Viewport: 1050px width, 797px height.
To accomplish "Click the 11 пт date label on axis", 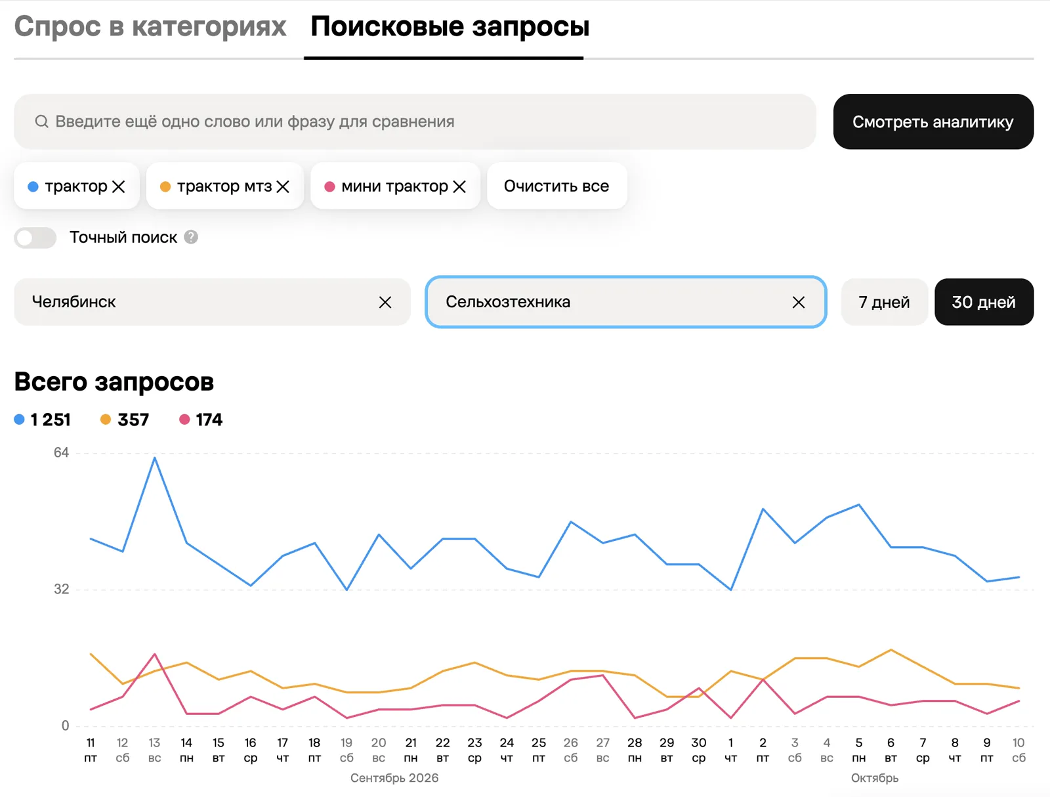I will (91, 750).
